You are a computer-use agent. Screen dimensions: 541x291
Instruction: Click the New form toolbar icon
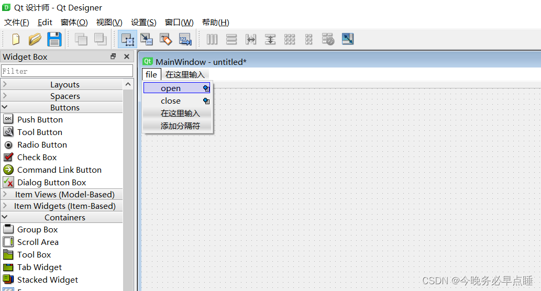click(16, 39)
